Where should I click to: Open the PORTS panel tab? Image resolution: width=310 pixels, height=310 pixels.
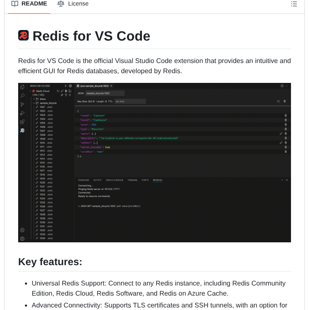[145, 180]
